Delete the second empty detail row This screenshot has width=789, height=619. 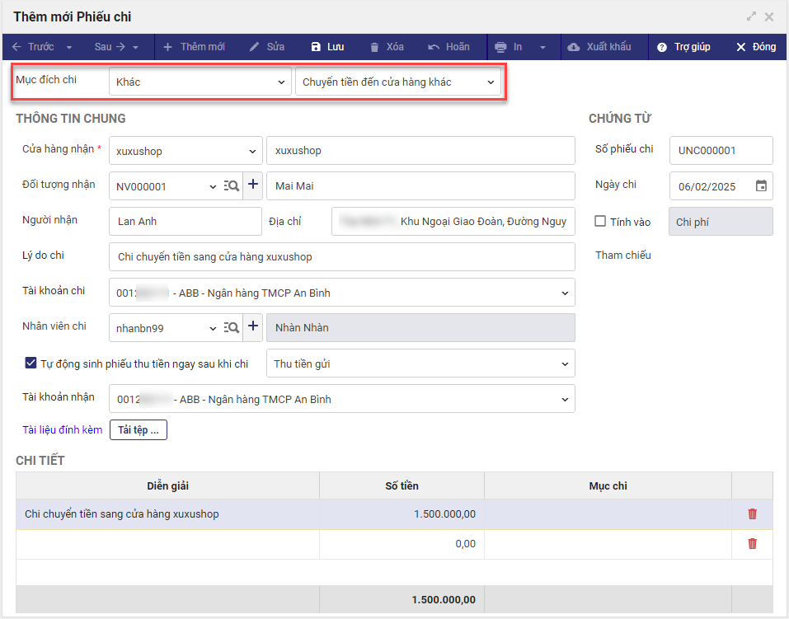tap(752, 544)
